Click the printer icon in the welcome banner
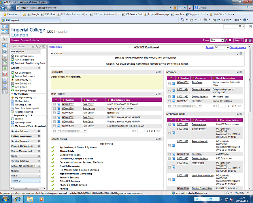 pos(249,40)
